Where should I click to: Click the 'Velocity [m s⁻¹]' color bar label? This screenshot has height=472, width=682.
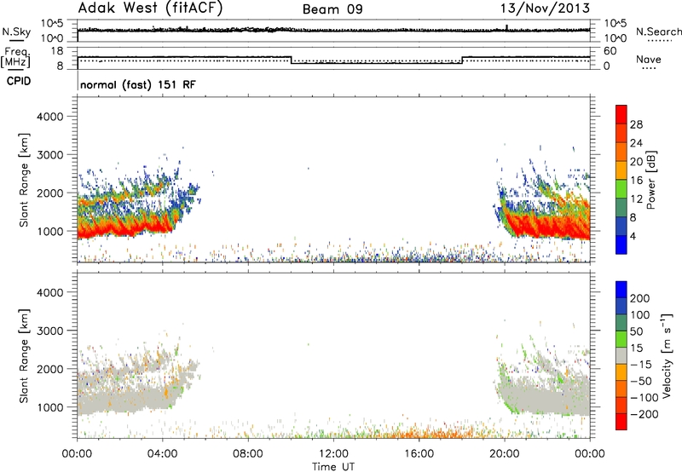pyautogui.click(x=667, y=355)
